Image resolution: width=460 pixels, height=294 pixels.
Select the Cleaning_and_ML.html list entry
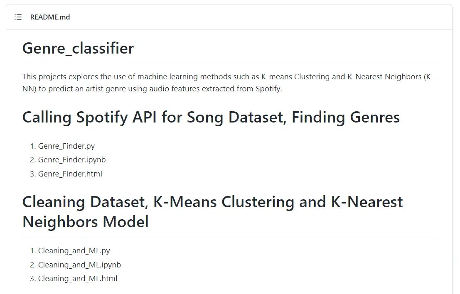tap(77, 279)
